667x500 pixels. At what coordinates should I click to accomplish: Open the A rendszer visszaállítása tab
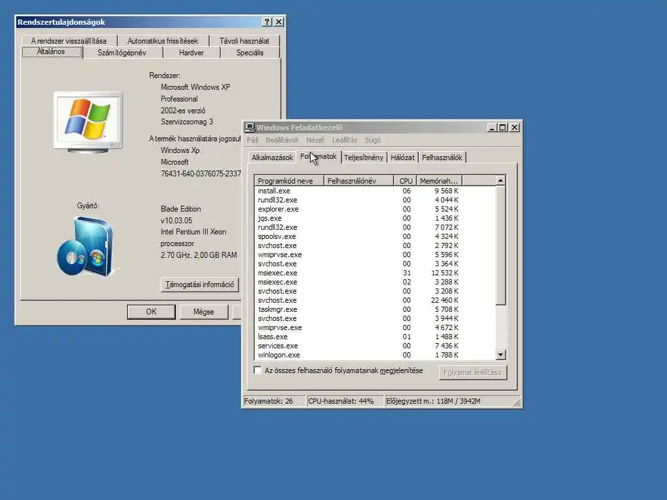(x=69, y=41)
